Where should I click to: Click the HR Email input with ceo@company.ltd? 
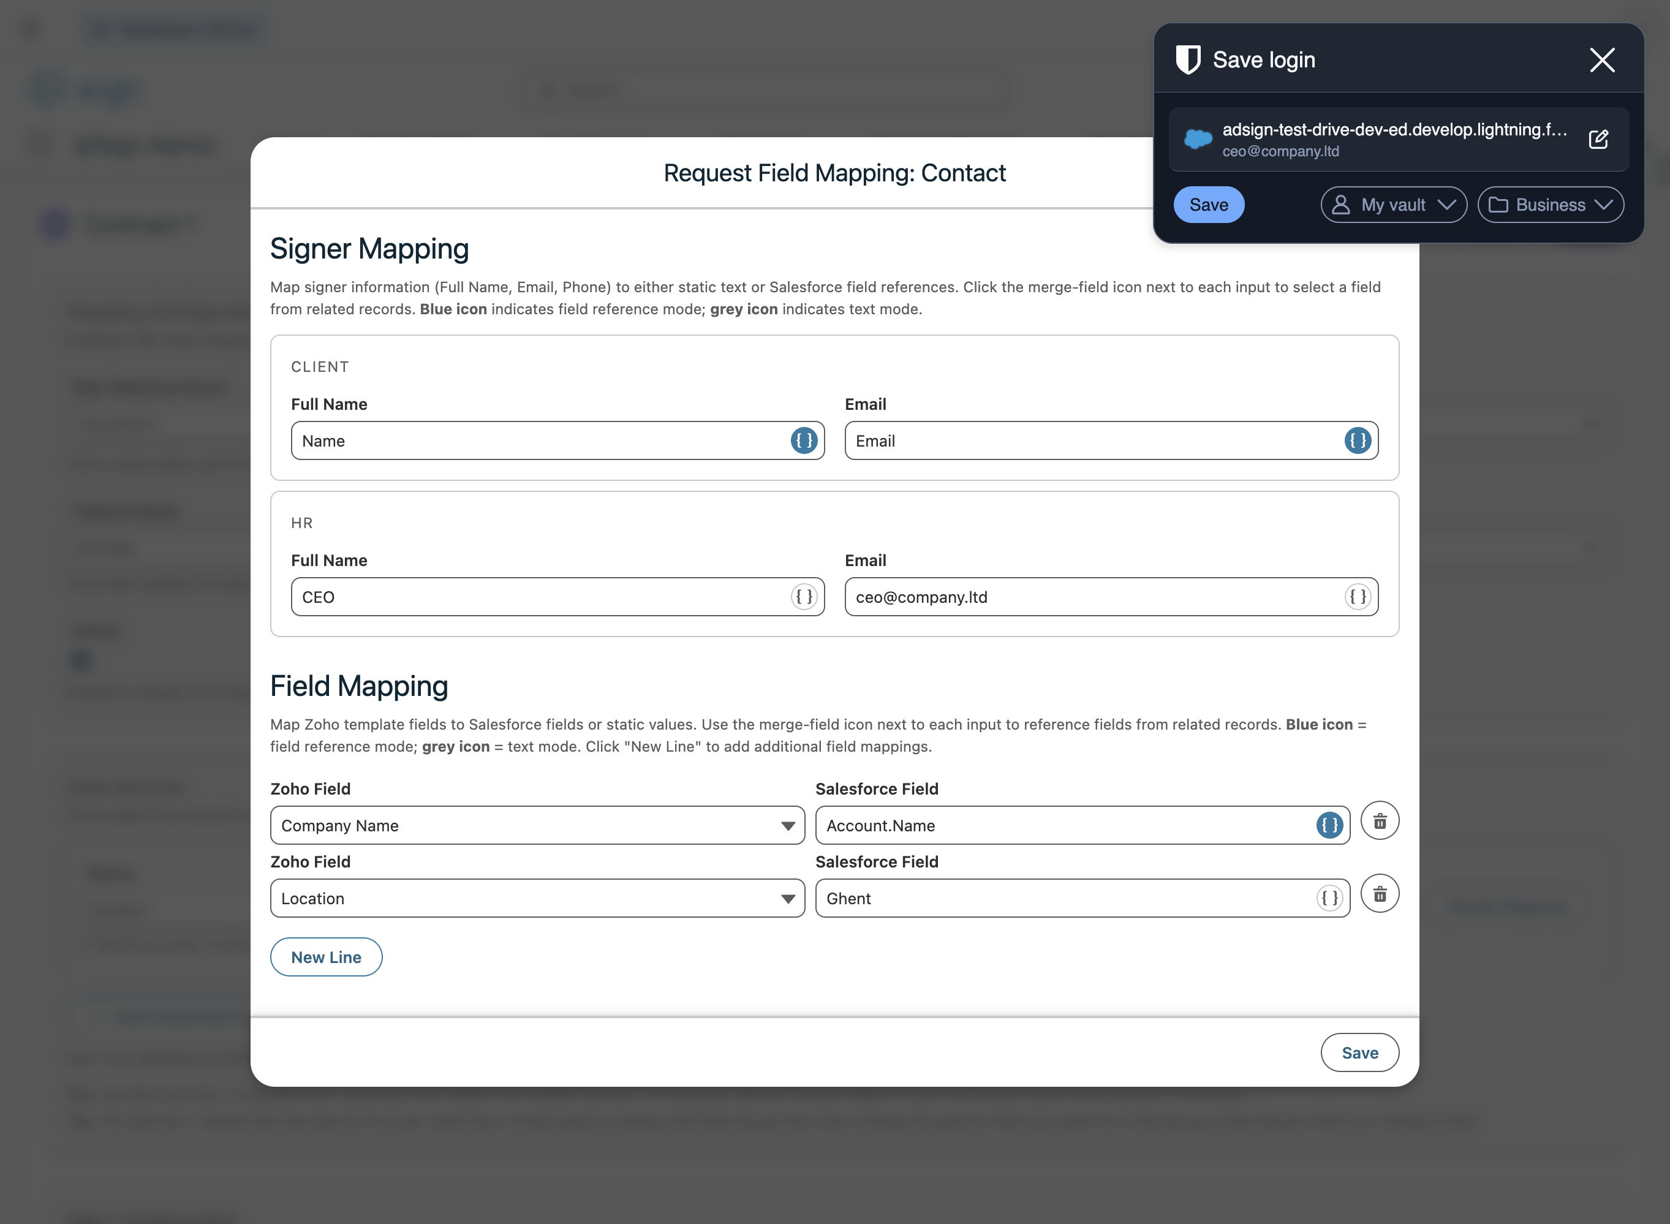(1089, 597)
